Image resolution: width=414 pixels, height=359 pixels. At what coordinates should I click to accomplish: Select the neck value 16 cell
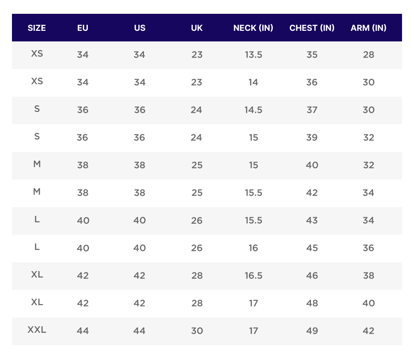click(x=253, y=248)
